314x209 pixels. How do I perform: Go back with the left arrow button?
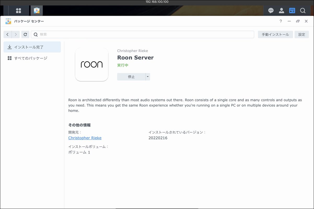tap(8, 35)
